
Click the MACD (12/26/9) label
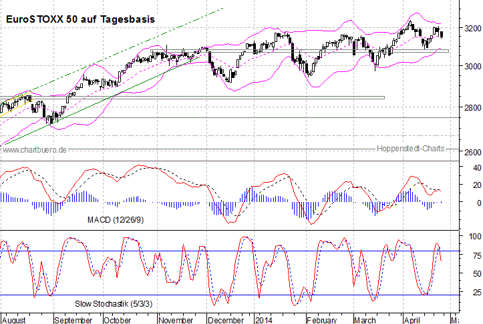tap(116, 220)
